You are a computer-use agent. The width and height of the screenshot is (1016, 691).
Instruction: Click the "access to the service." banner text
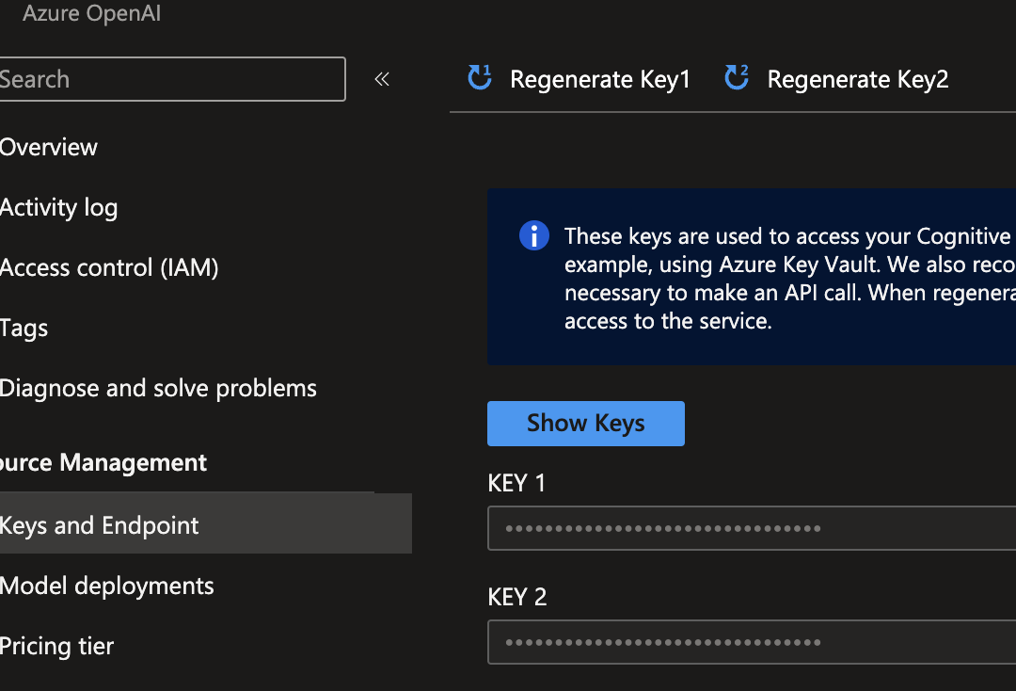click(x=668, y=322)
